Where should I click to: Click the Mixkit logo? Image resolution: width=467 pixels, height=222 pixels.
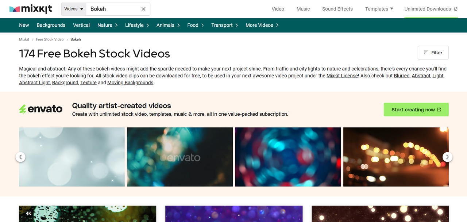click(31, 9)
